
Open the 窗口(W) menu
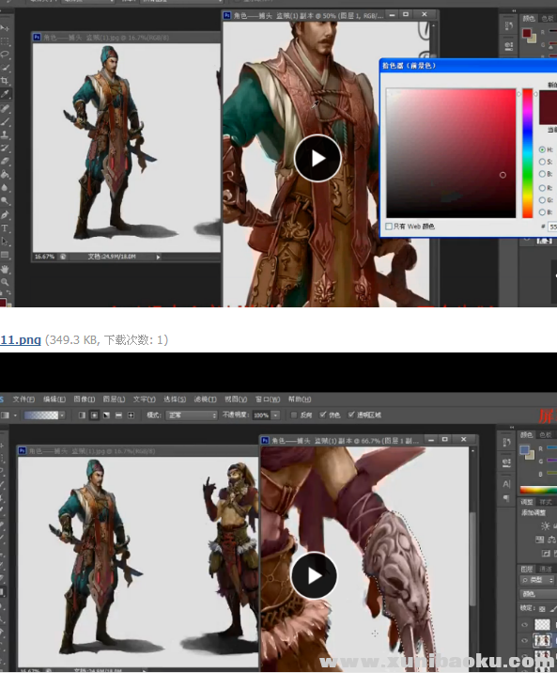268,399
